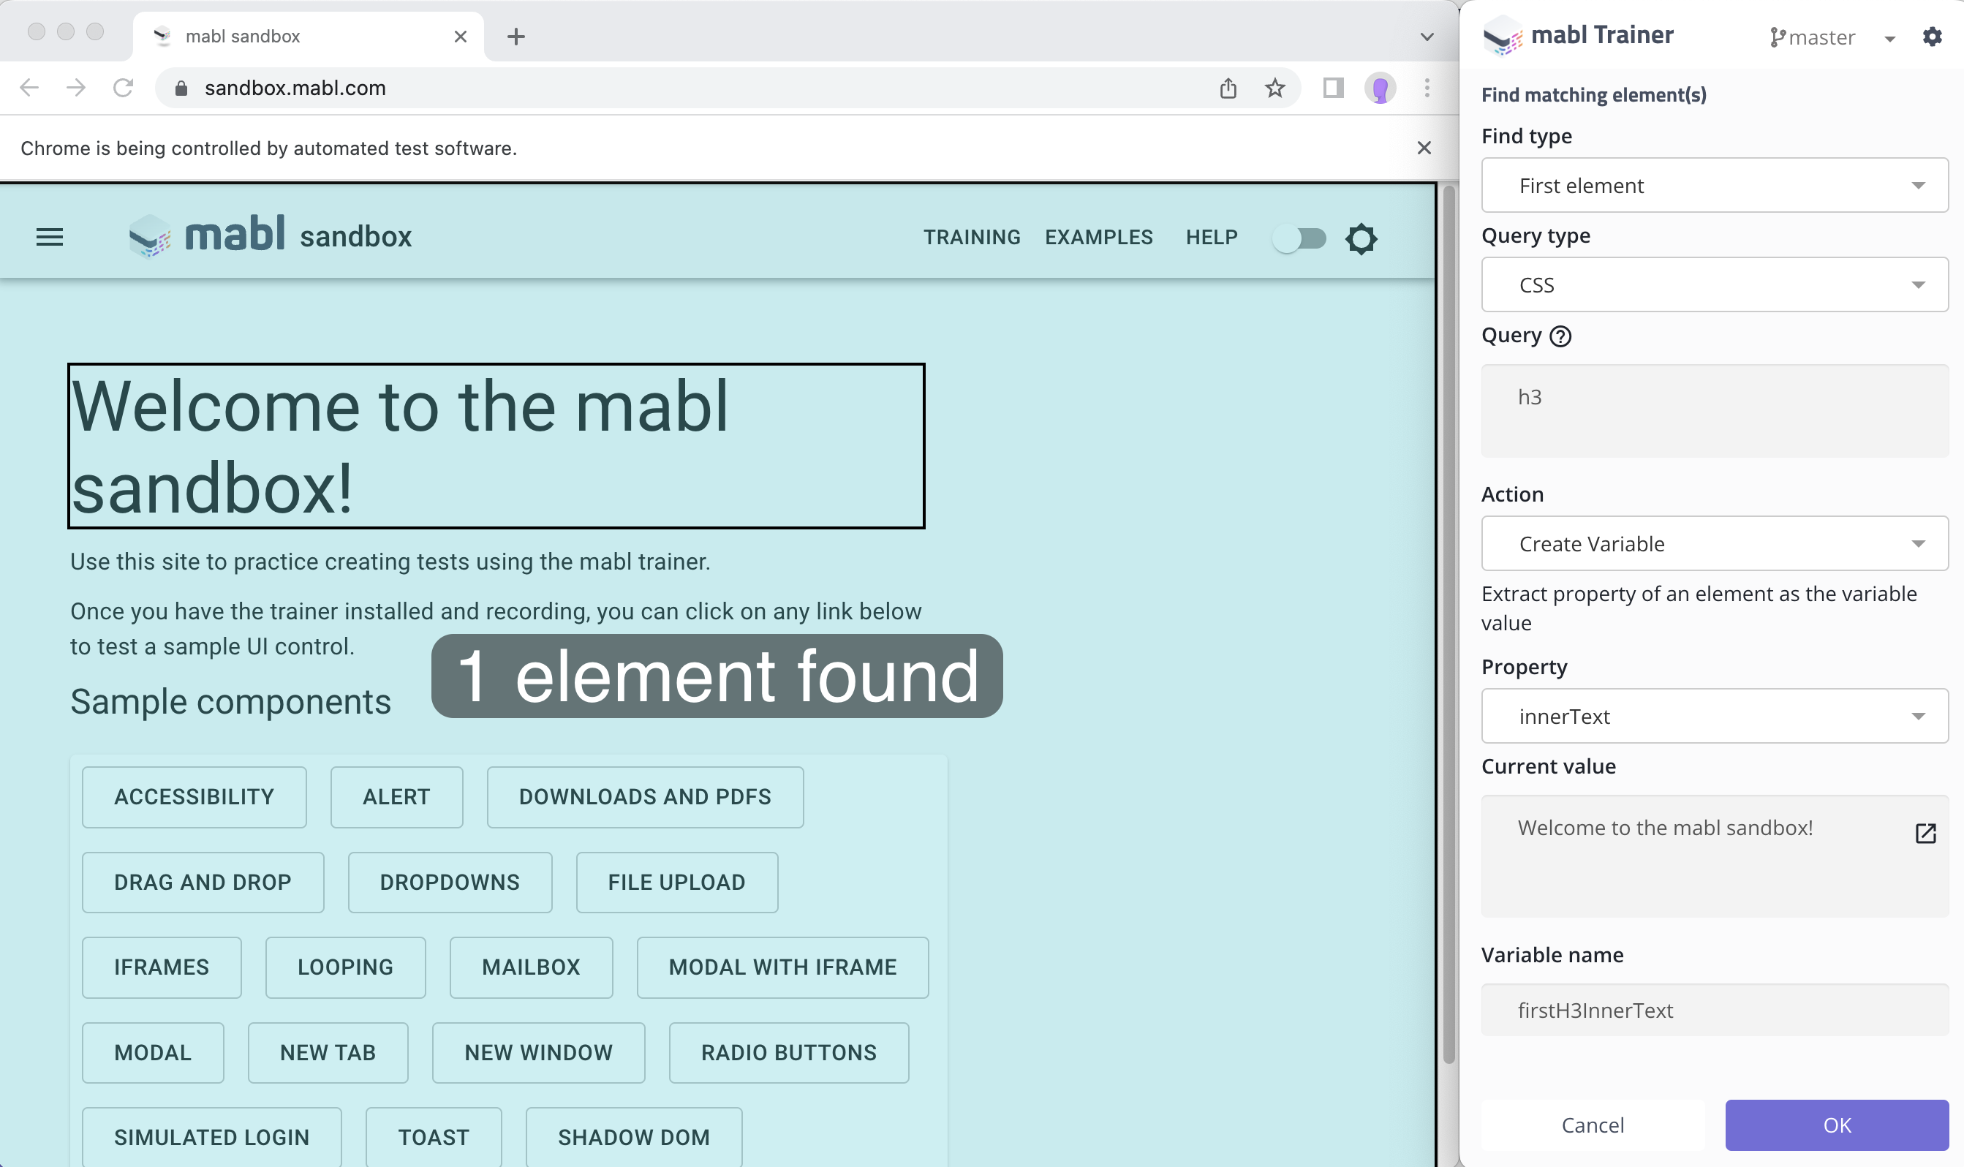Click the DOWNLOADS AND PDFS button
Image resolution: width=1964 pixels, height=1167 pixels.
(645, 796)
